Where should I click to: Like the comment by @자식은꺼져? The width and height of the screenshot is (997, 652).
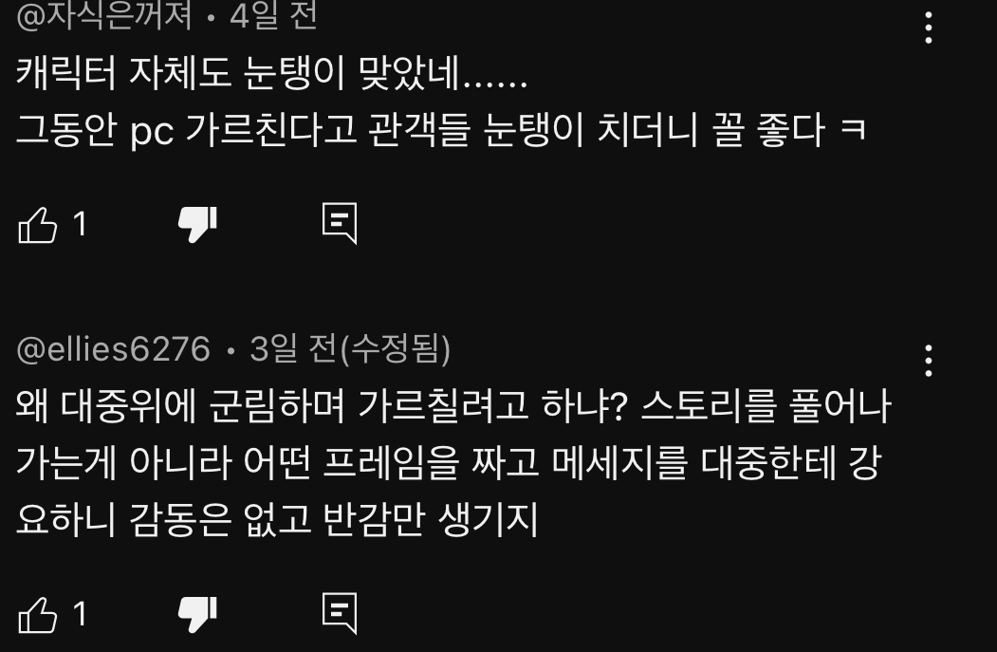[x=38, y=225]
